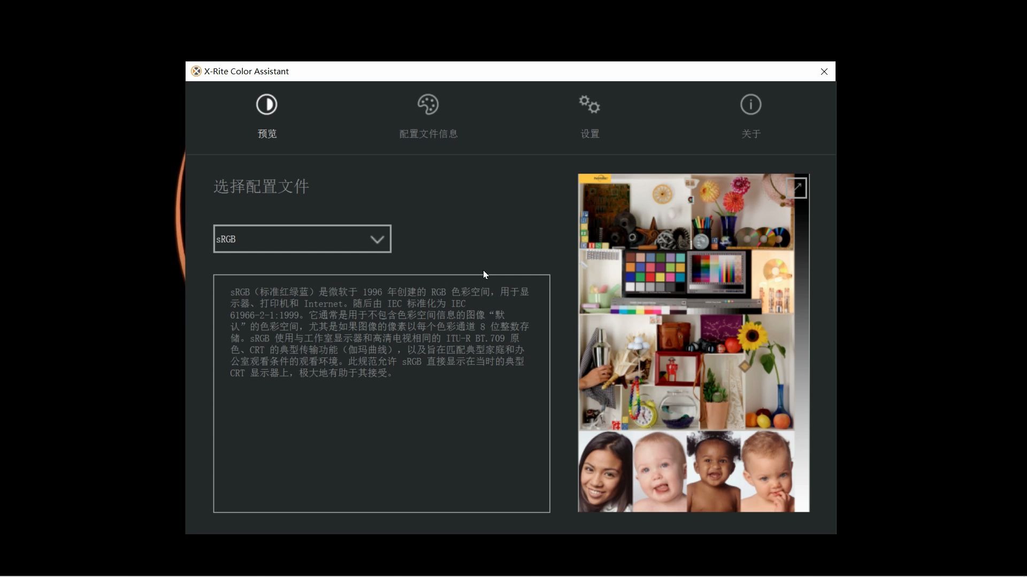The height and width of the screenshot is (577, 1027).
Task: Click the info circle icon above 关于
Action: (x=750, y=105)
